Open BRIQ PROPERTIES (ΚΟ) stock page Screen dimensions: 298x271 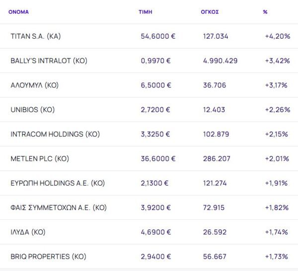point(48,257)
